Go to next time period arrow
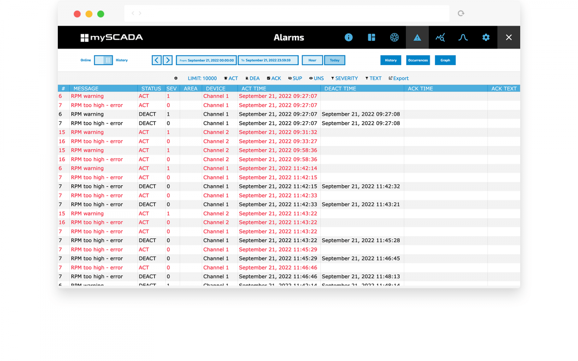Viewport: 578px width, 361px height. 168,60
